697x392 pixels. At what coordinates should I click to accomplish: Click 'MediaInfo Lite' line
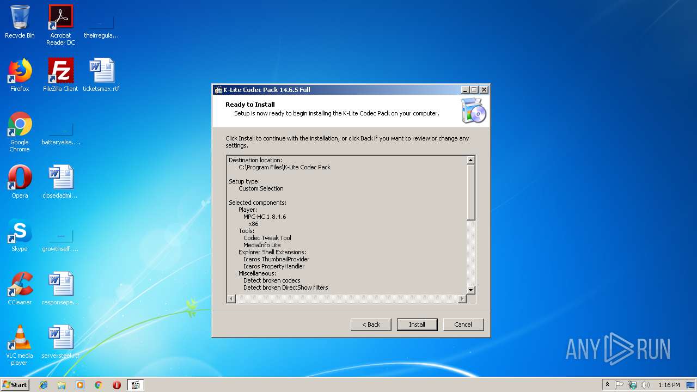pyautogui.click(x=262, y=245)
